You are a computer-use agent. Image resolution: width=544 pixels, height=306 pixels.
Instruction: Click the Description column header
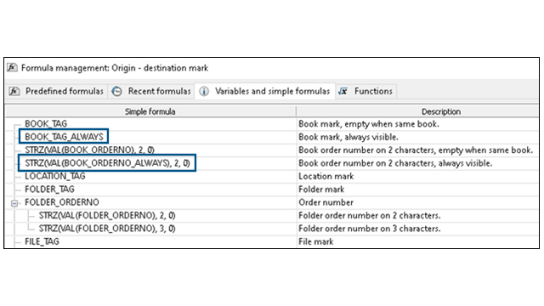[441, 111]
